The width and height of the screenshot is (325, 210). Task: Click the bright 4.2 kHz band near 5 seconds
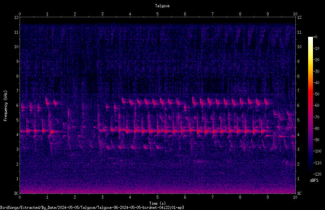tap(158, 131)
